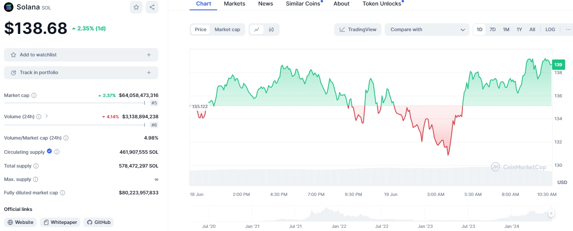Open the TradingView chart button
Screen dimensions: 573x231
pyautogui.click(x=358, y=30)
